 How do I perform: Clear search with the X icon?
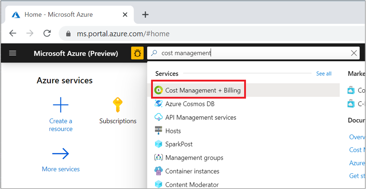pyautogui.click(x=354, y=53)
